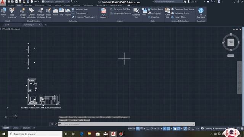Open Manage Attributes tool
The width and height of the screenshot is (244, 137).
pyautogui.click(x=41, y=13)
